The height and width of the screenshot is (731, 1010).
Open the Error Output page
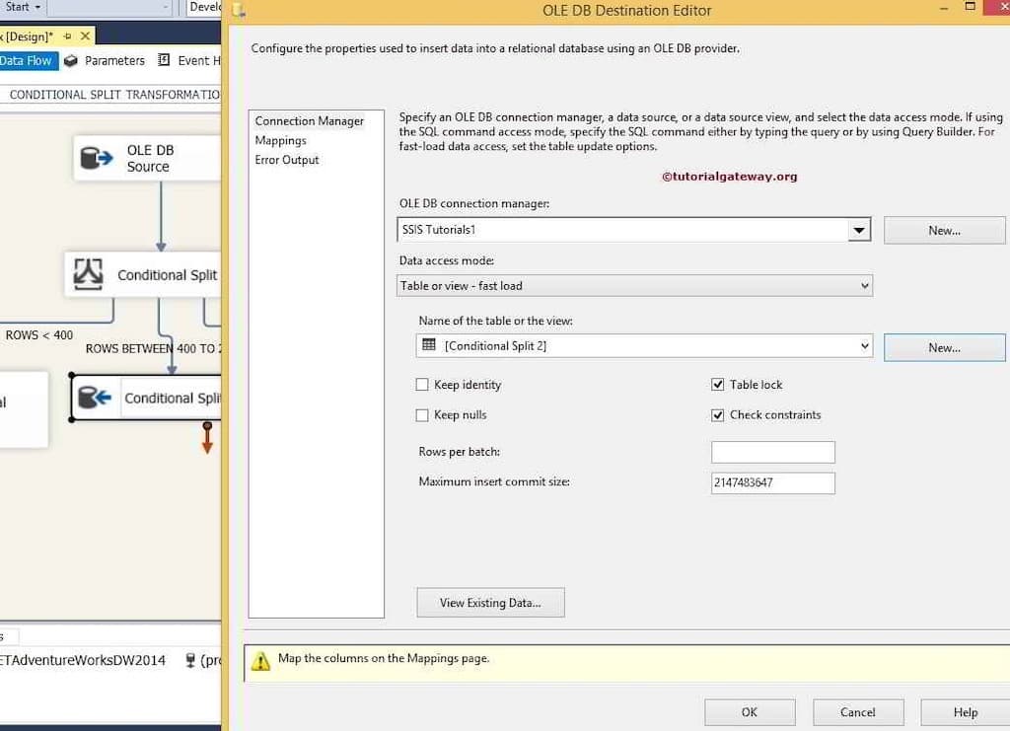[x=287, y=160]
